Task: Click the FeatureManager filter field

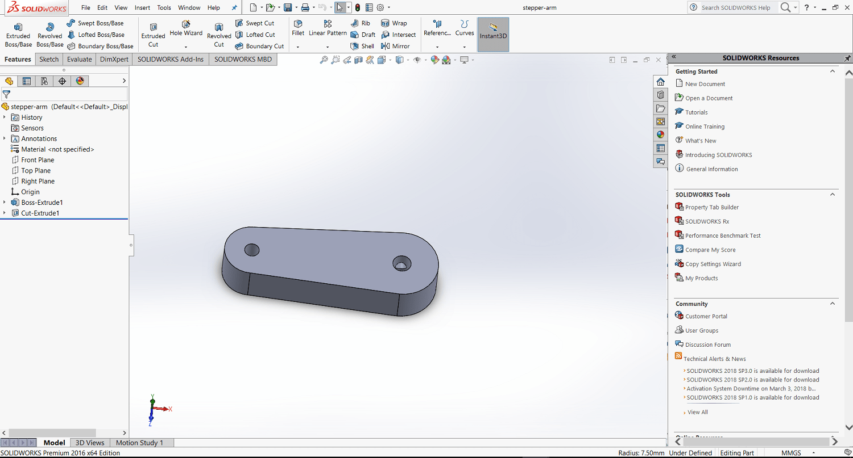Action: point(64,94)
